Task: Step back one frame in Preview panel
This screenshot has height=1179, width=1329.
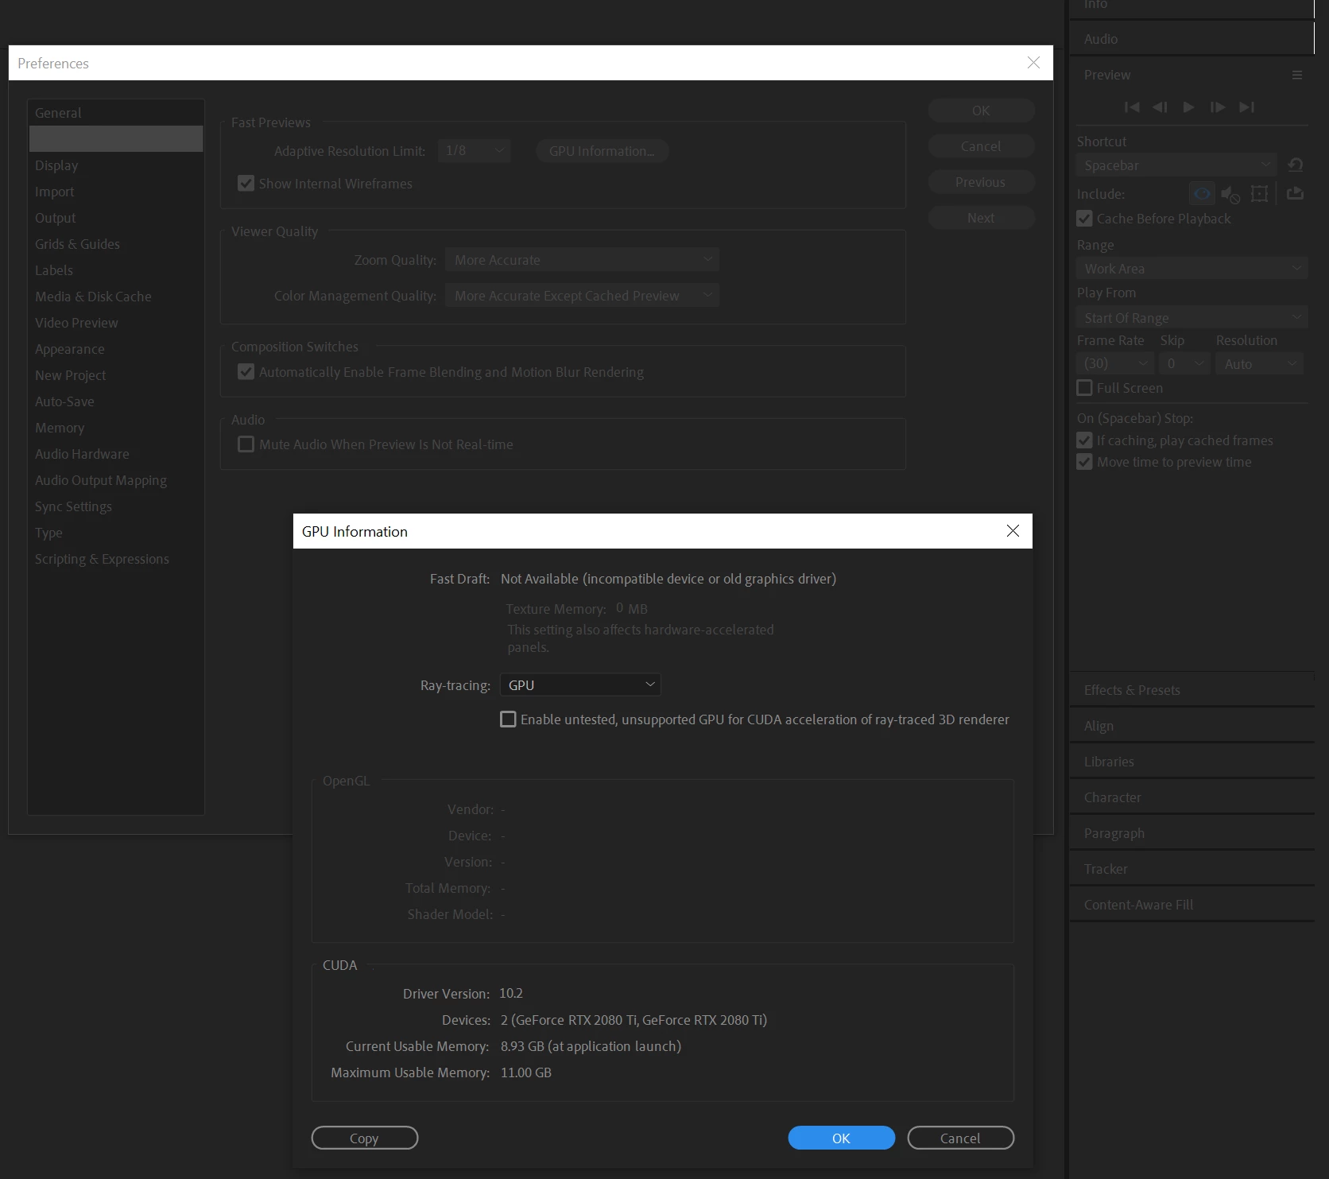Action: pyautogui.click(x=1160, y=107)
